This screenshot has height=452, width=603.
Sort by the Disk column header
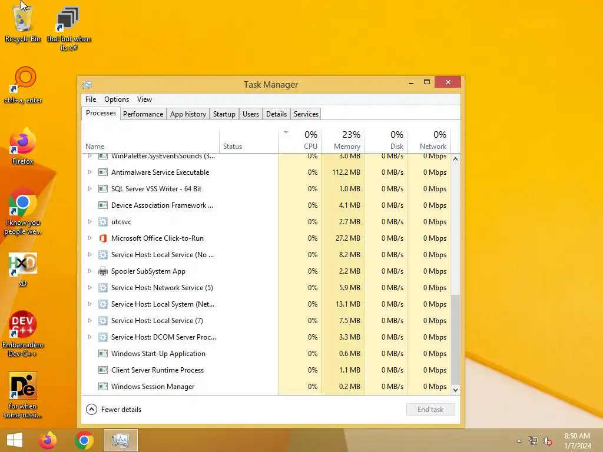(x=386, y=141)
